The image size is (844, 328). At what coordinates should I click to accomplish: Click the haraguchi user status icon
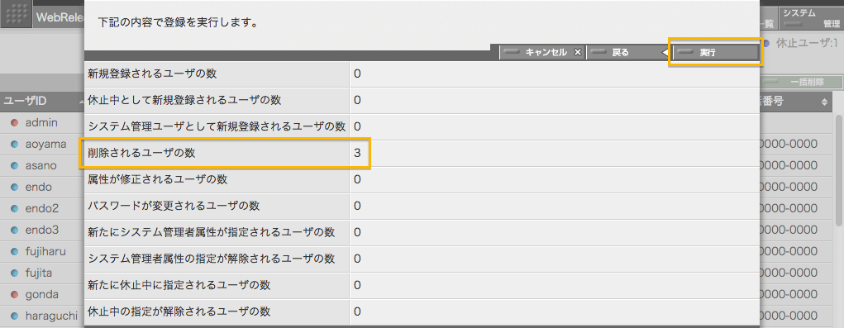pos(15,316)
